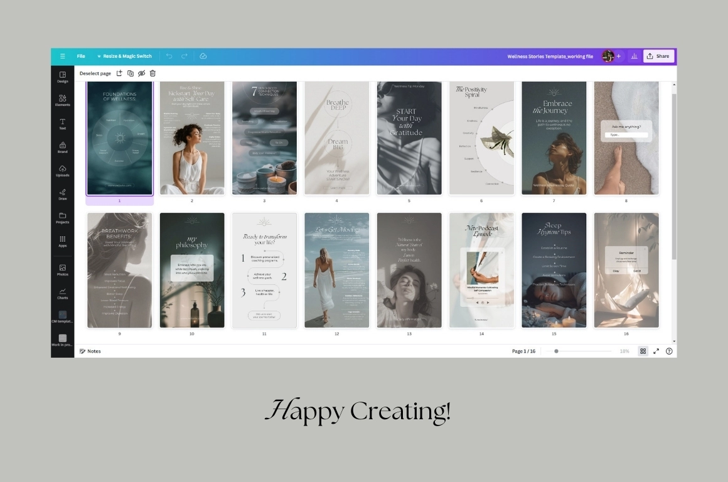This screenshot has width=728, height=482.
Task: Open the analytics chart icon
Action: click(634, 56)
